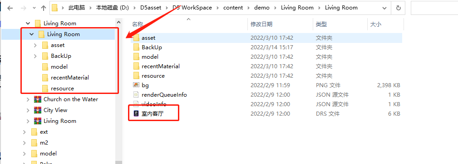Click bg file name text

(145, 85)
